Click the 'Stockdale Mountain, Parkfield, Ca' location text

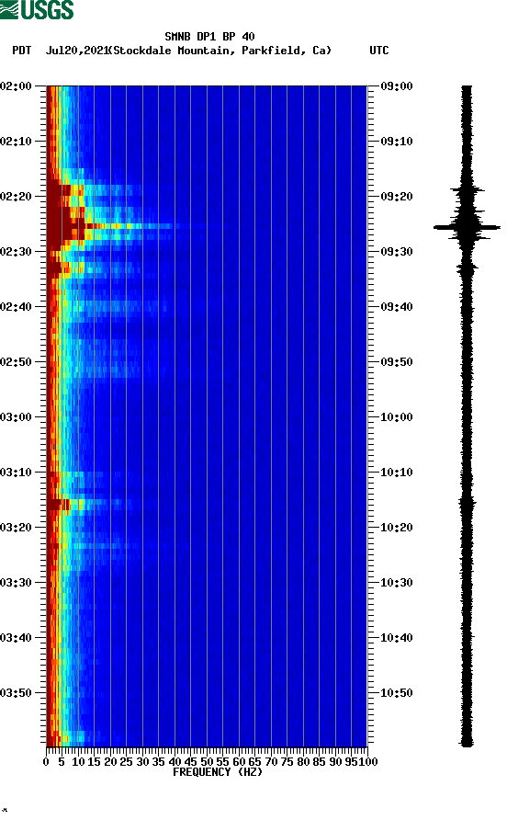pyautogui.click(x=222, y=51)
